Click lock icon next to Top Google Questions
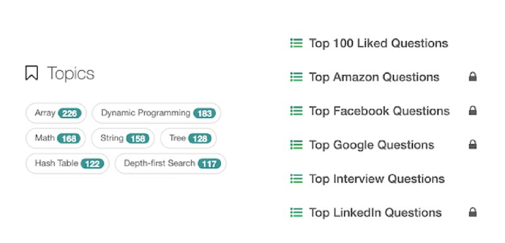 point(472,144)
